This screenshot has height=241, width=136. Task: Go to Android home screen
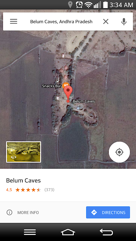[68, 232]
